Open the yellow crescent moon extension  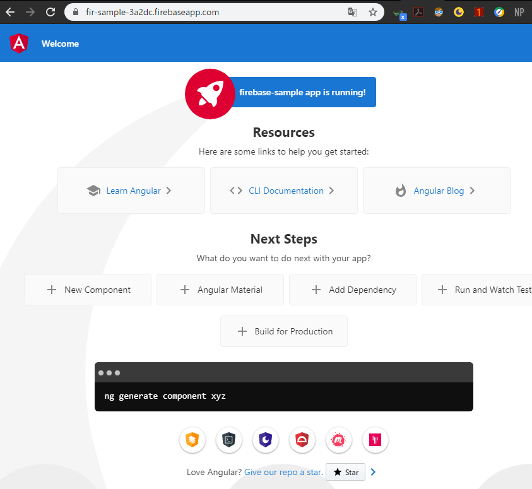coord(459,12)
